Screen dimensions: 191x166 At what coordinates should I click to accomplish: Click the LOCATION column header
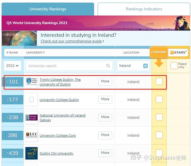(x=131, y=52)
